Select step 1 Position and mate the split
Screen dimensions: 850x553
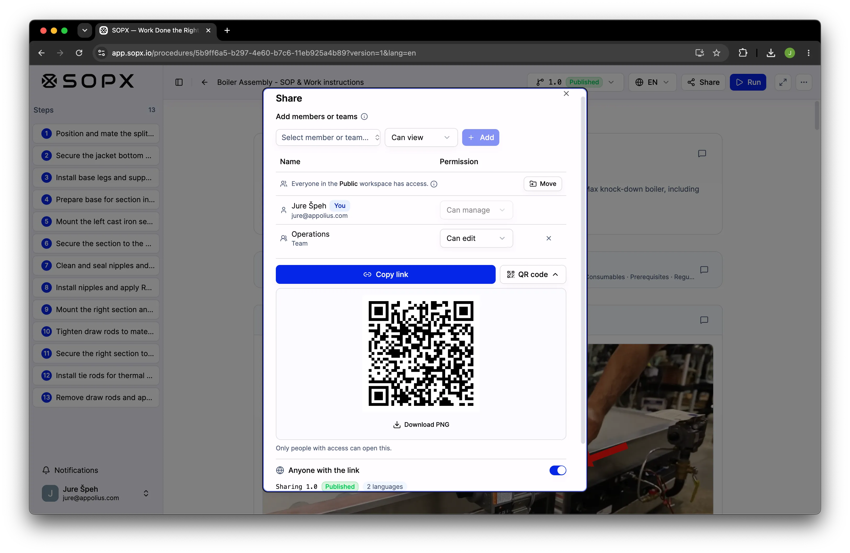pyautogui.click(x=96, y=134)
